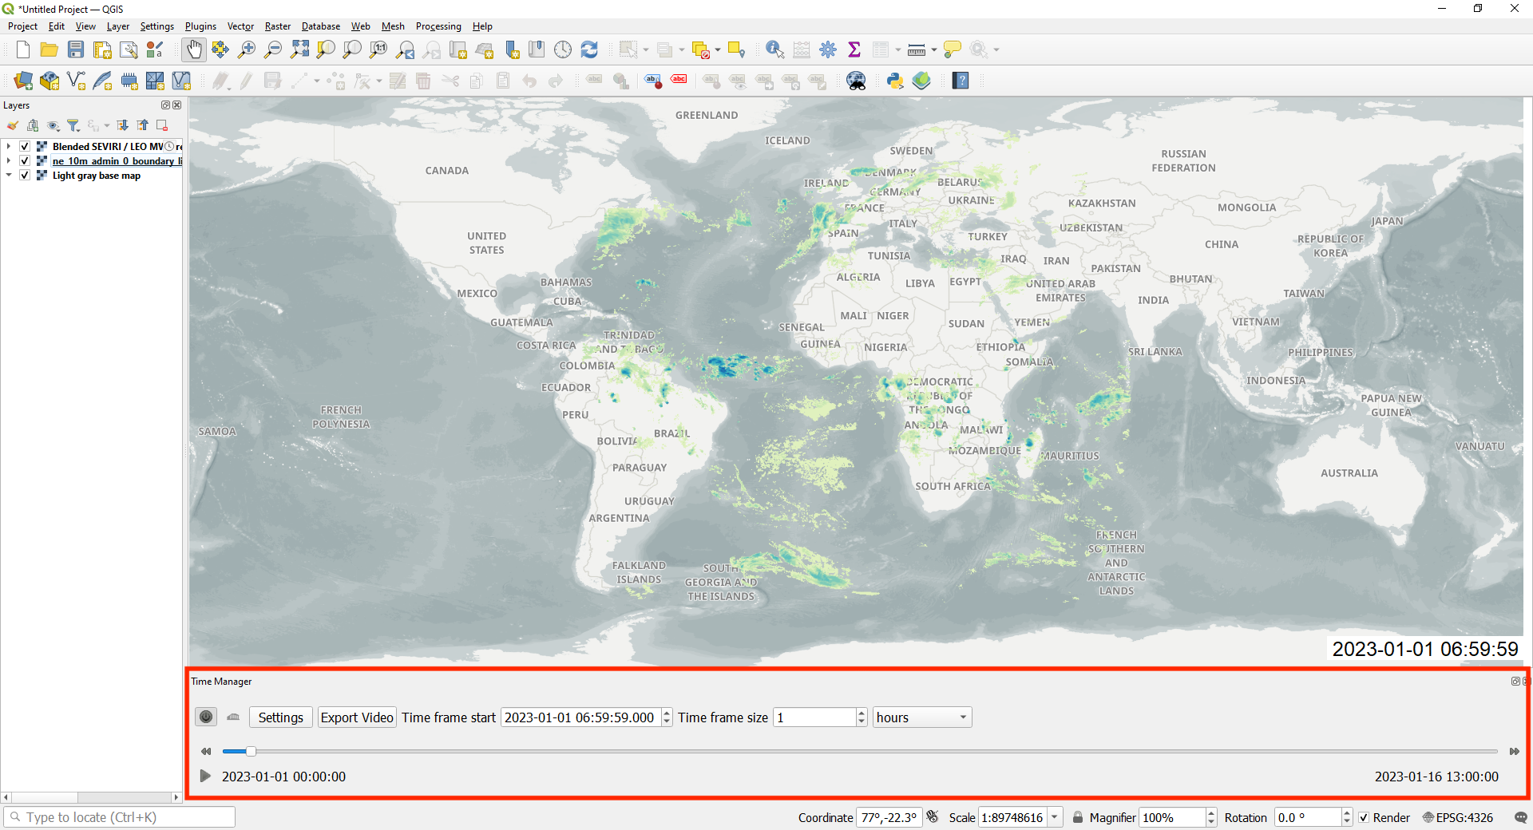Open the MetaSearch catalog tool

[x=856, y=81]
